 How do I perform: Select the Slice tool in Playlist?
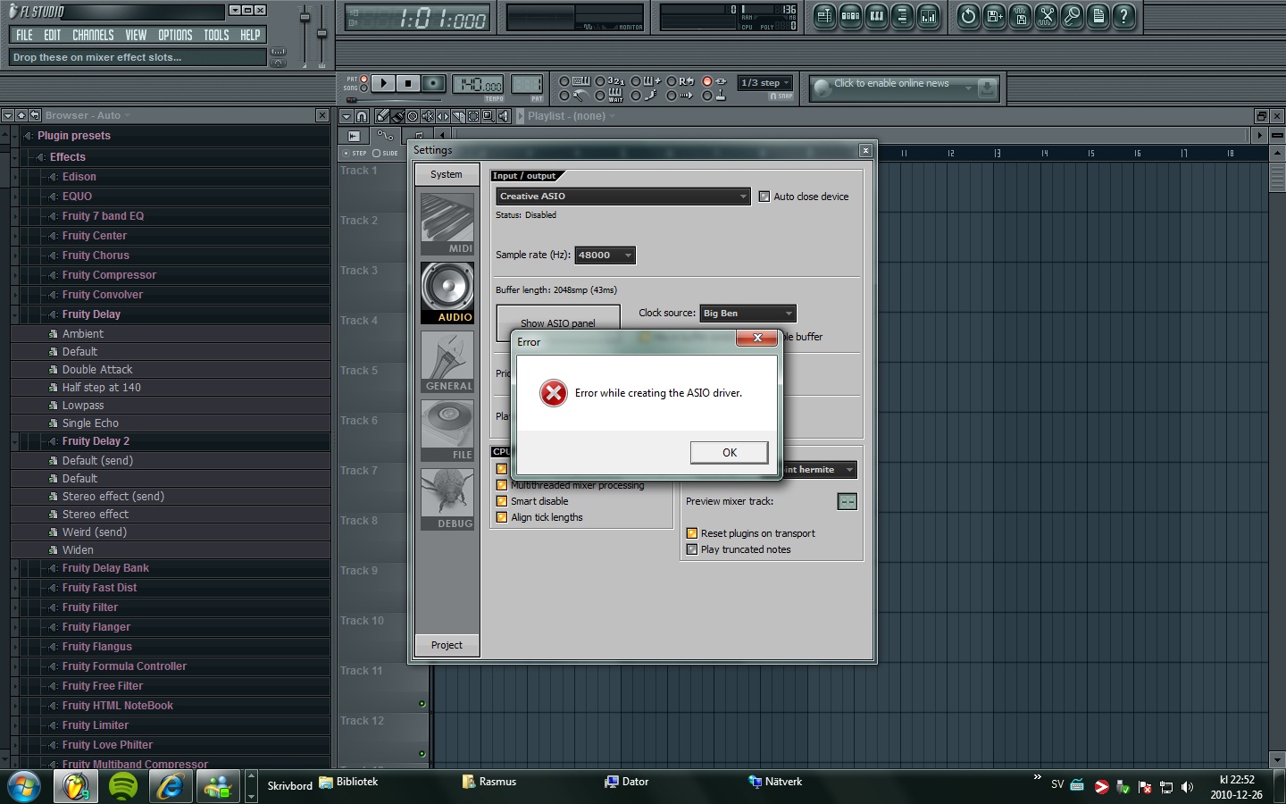pyautogui.click(x=458, y=116)
